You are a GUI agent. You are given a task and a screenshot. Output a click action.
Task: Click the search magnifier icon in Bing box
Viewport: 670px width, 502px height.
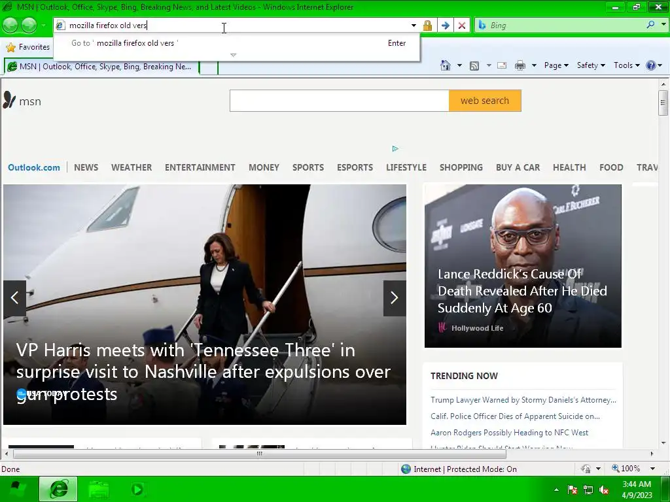click(x=650, y=25)
